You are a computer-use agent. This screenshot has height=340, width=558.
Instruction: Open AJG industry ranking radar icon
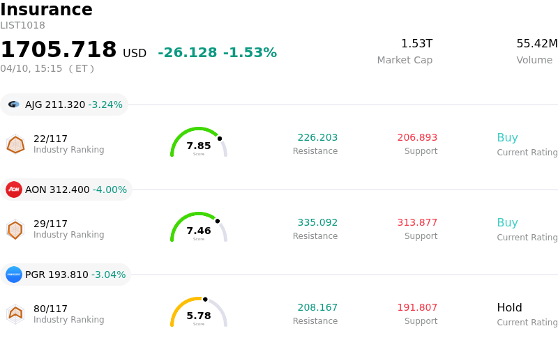(15, 144)
